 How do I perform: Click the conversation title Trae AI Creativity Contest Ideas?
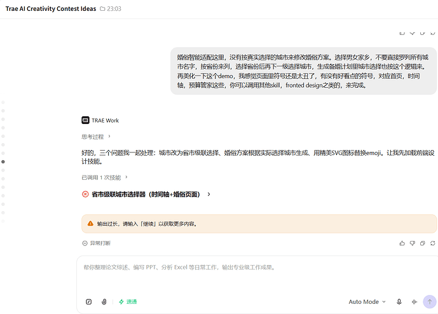(51, 9)
